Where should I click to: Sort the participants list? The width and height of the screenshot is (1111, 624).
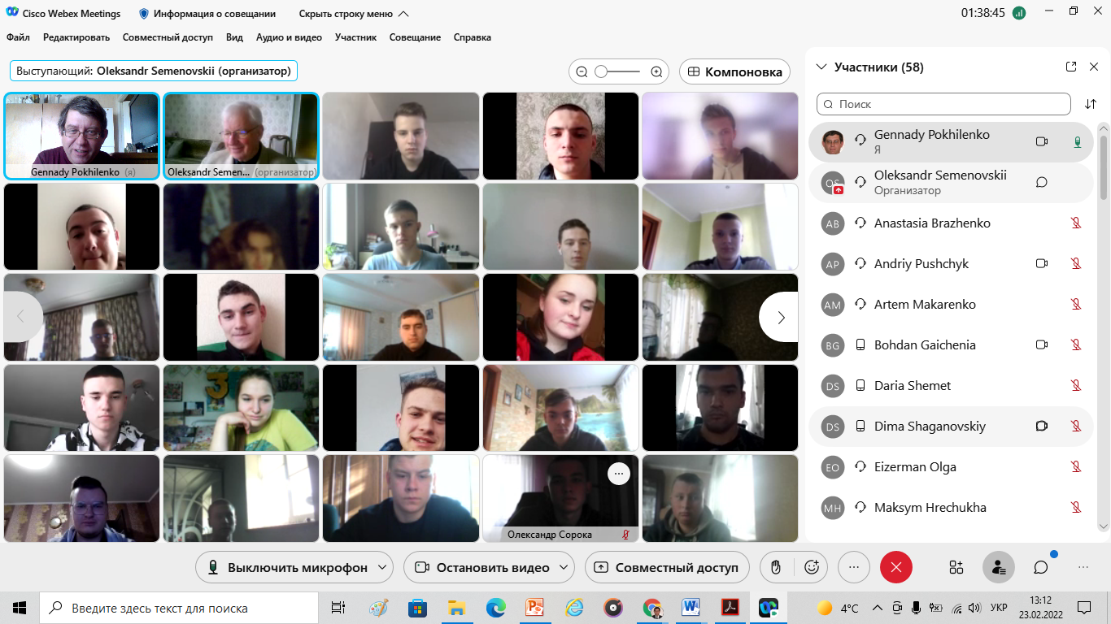point(1091,104)
